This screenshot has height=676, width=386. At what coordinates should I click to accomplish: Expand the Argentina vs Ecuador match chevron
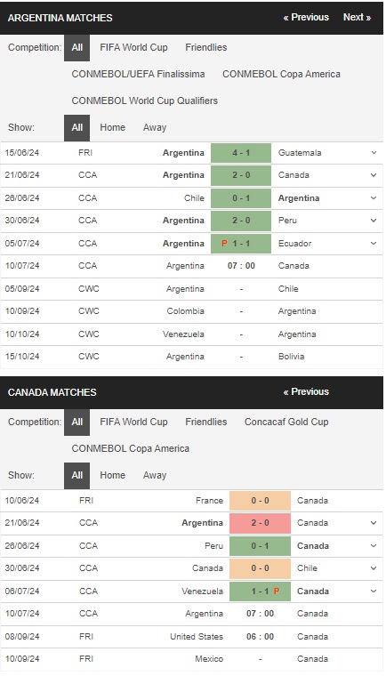click(374, 243)
